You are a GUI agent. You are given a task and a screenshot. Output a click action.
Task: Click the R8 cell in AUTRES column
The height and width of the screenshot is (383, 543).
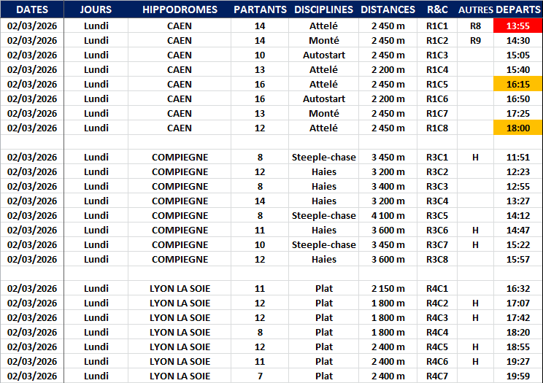tap(475, 26)
